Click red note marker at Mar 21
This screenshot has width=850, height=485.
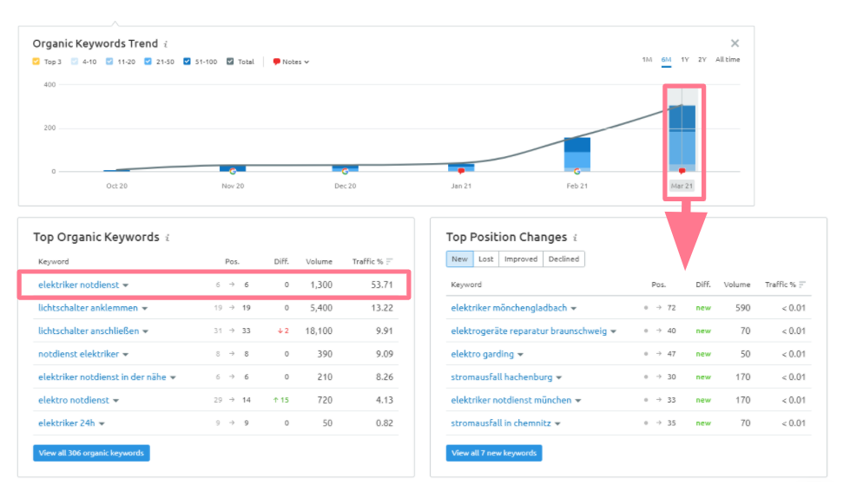coord(682,171)
